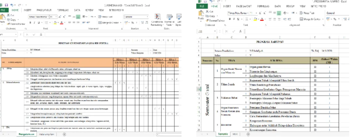Open Merge & Center dropdown, right window
Screen dimensions: 351x137
(323, 19)
